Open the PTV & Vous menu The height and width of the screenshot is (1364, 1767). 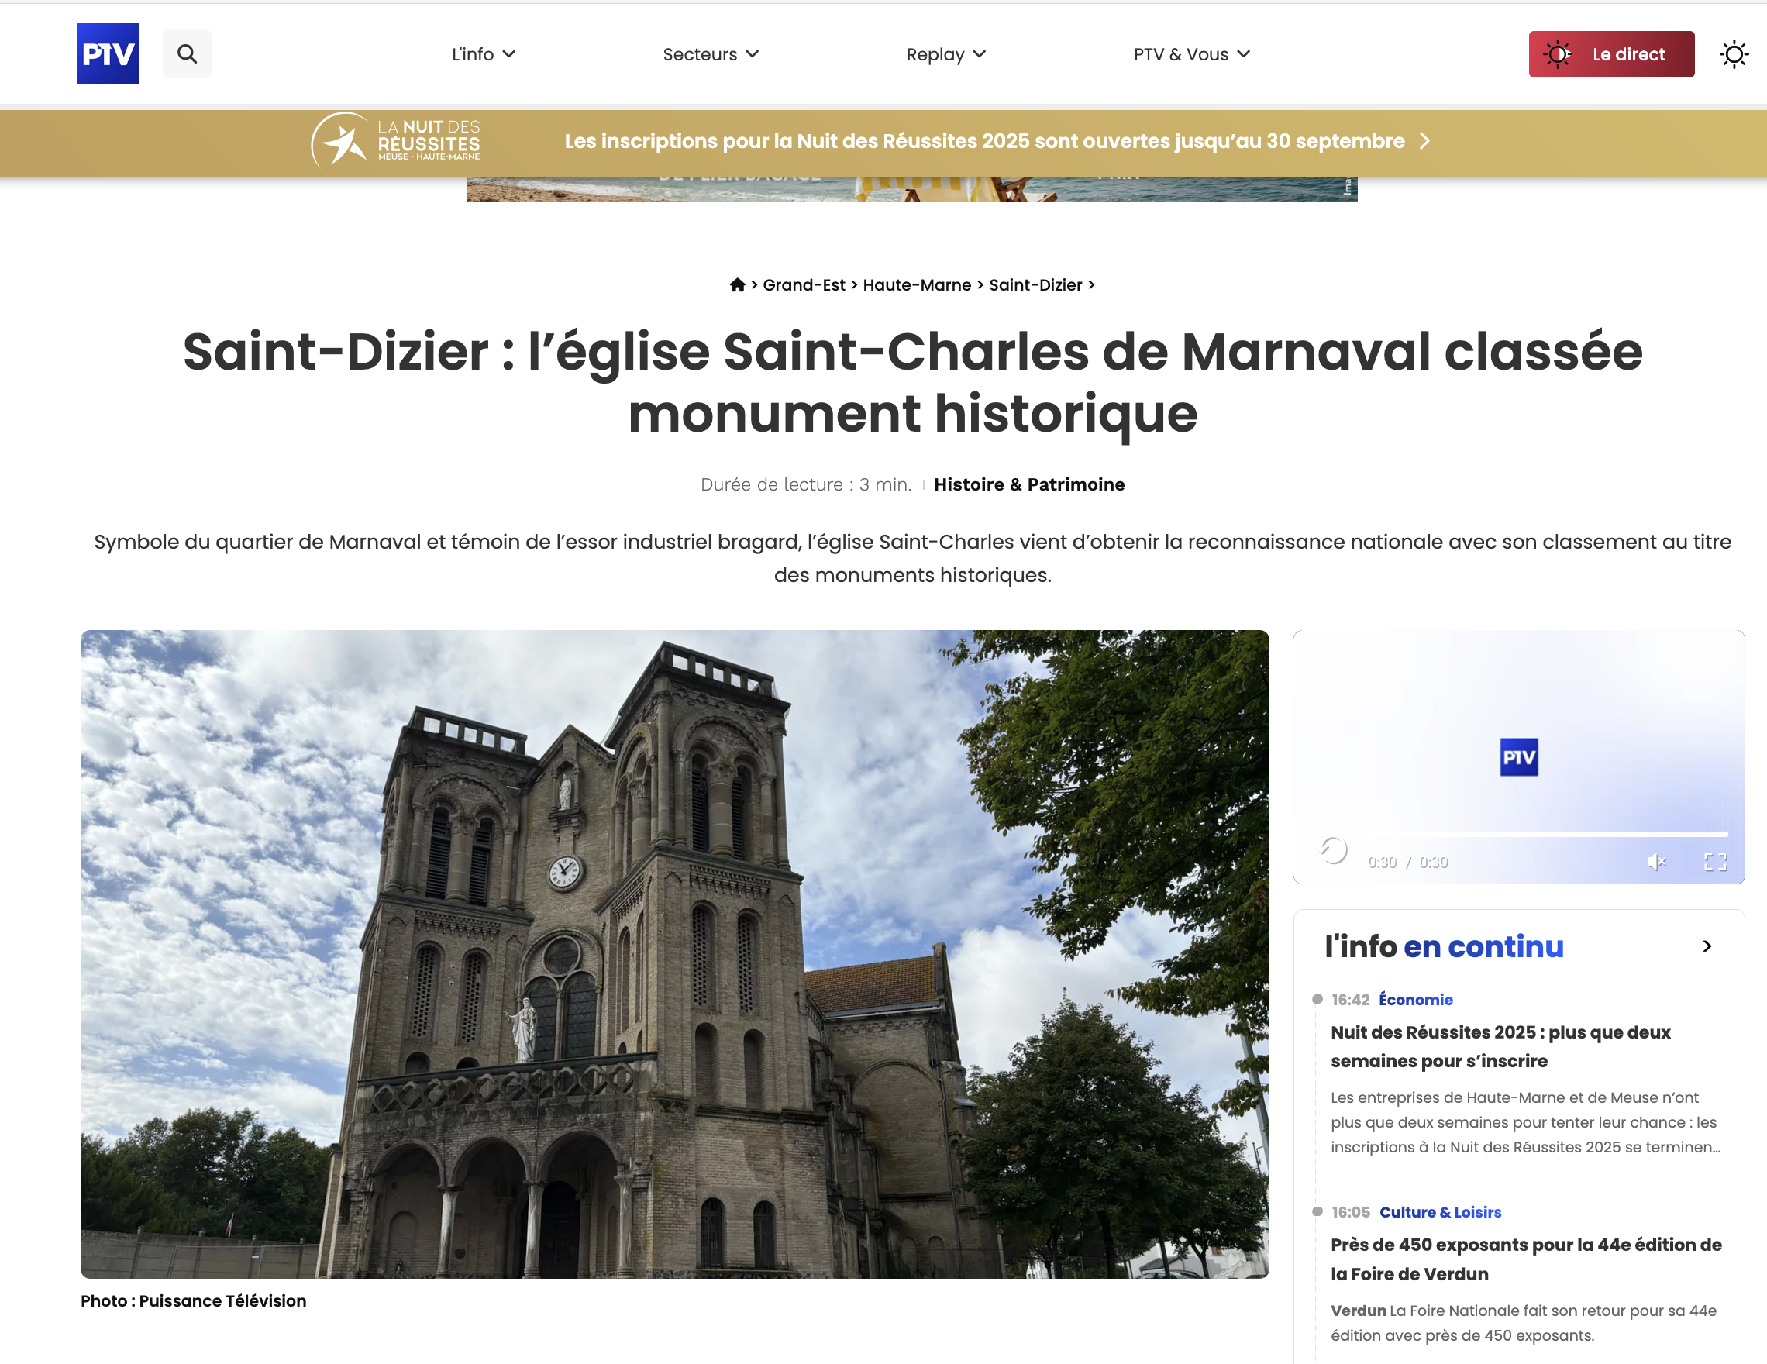click(1191, 54)
